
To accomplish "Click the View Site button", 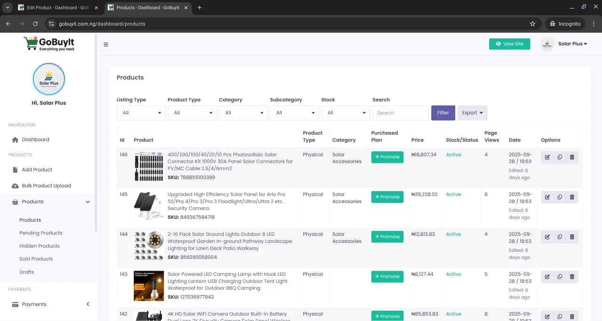I will (509, 44).
